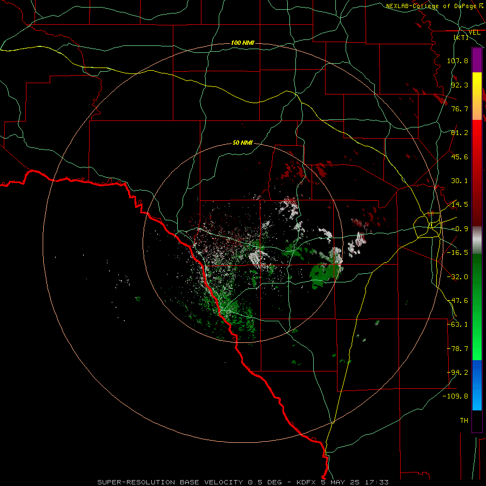Click the blue segment of the color bar
This screenshot has height=486, width=486.
[x=477, y=385]
